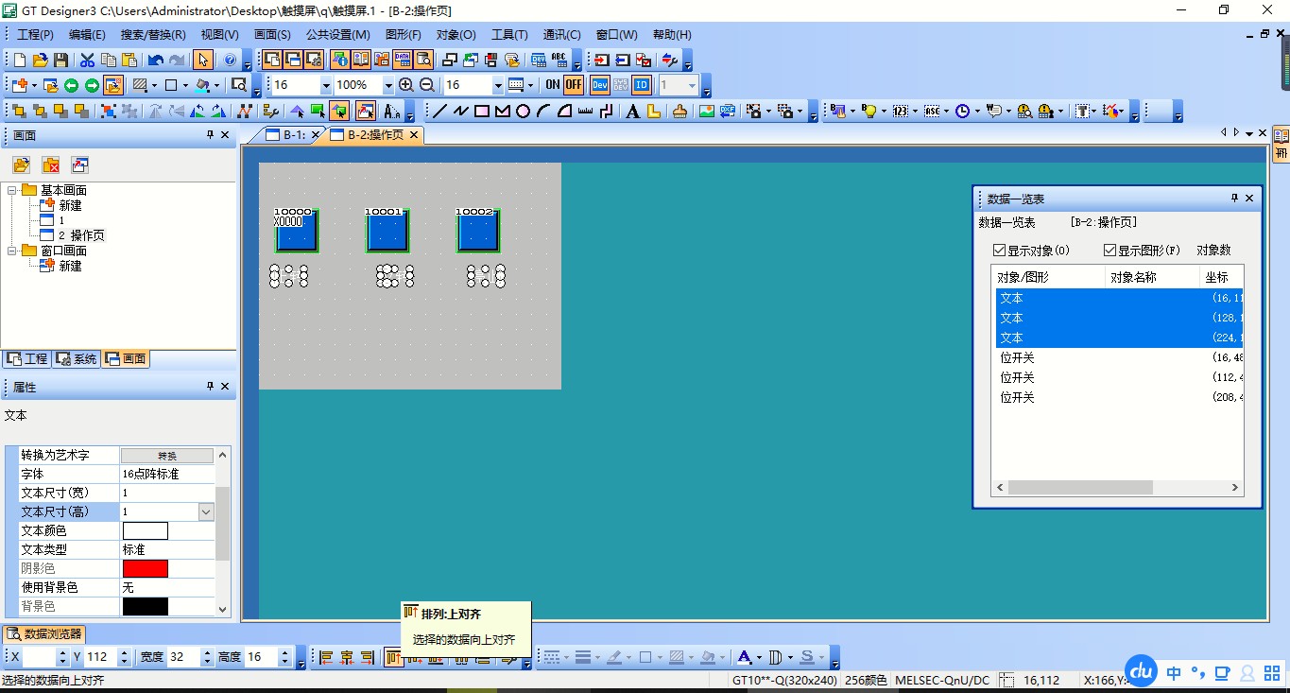Image resolution: width=1290 pixels, height=693 pixels.
Task: Click the delete screen icon in 画面 panel
Action: [x=51, y=165]
